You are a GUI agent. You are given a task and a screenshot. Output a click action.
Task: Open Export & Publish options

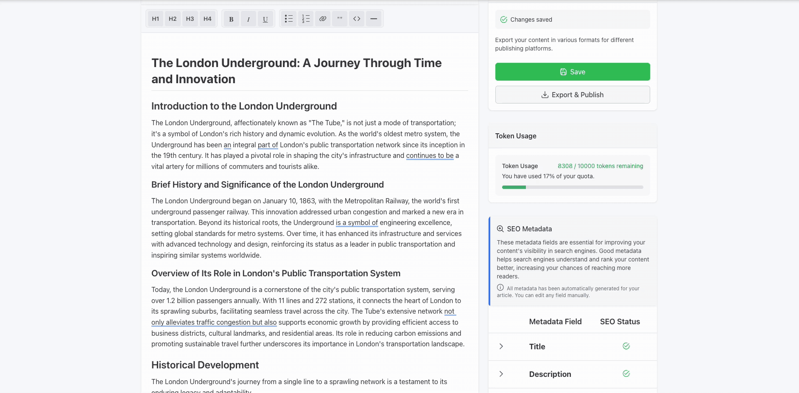572,95
